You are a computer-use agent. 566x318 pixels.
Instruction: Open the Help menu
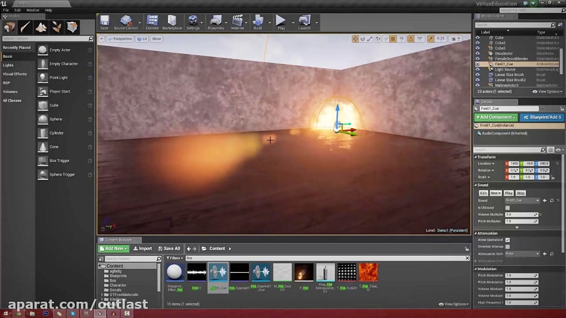pyautogui.click(x=48, y=10)
